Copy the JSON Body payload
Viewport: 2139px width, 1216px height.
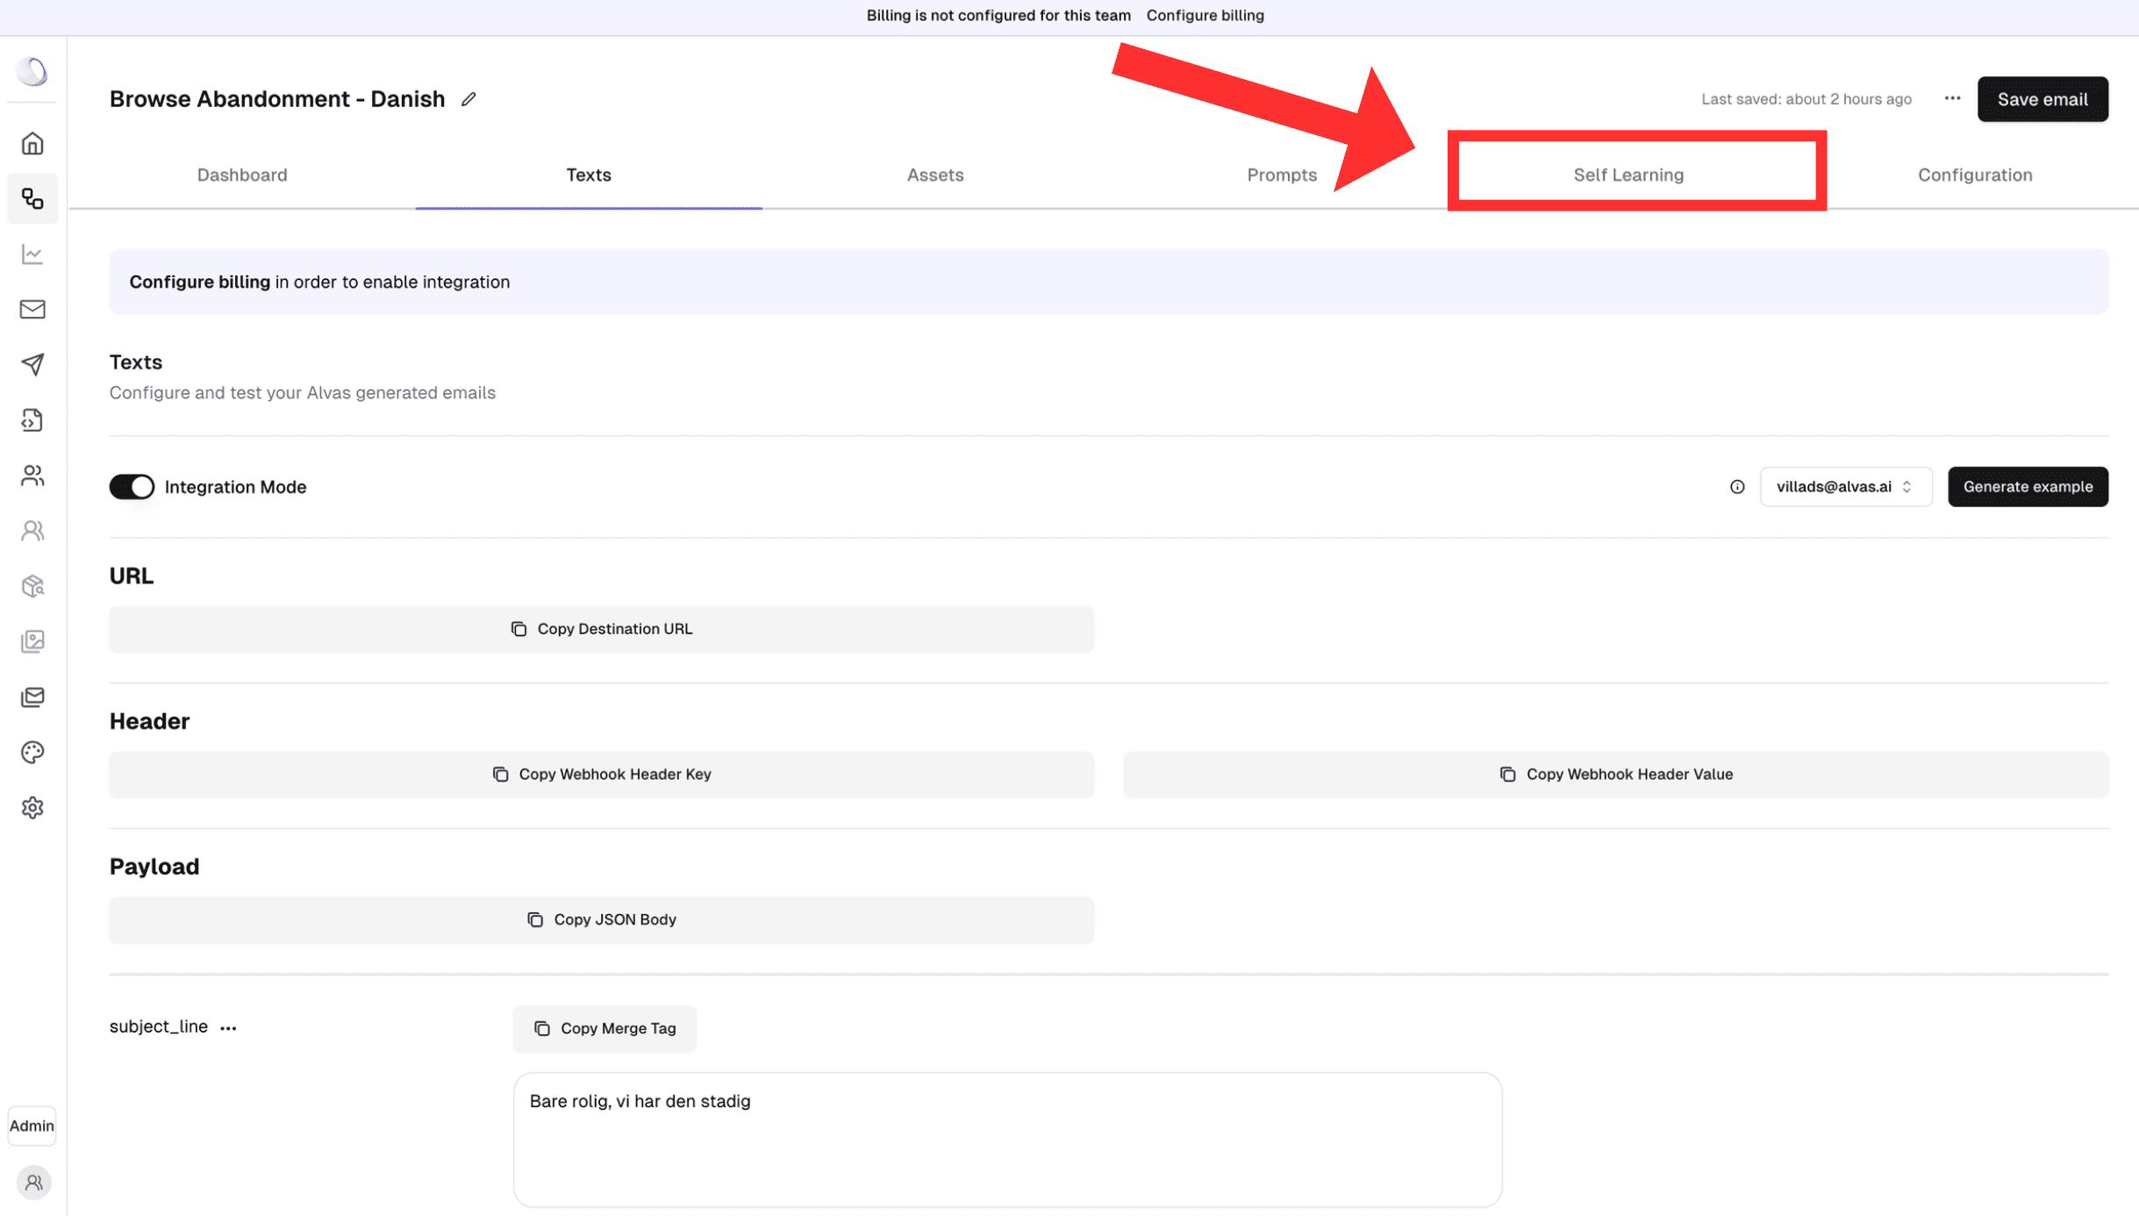[601, 919]
